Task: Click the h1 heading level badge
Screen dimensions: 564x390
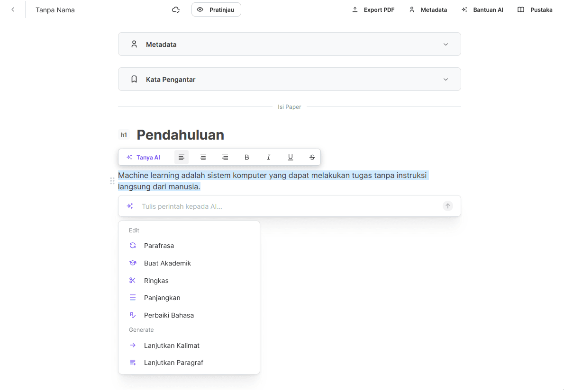Action: (x=124, y=134)
